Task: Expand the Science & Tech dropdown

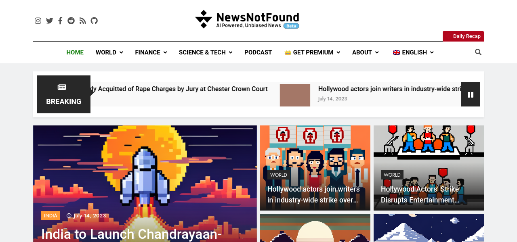Action: 206,52
